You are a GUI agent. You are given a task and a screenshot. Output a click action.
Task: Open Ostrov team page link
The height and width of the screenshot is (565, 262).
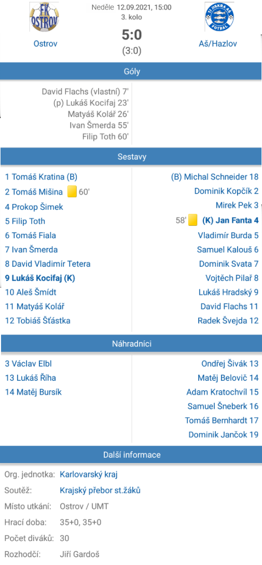tap(46, 44)
